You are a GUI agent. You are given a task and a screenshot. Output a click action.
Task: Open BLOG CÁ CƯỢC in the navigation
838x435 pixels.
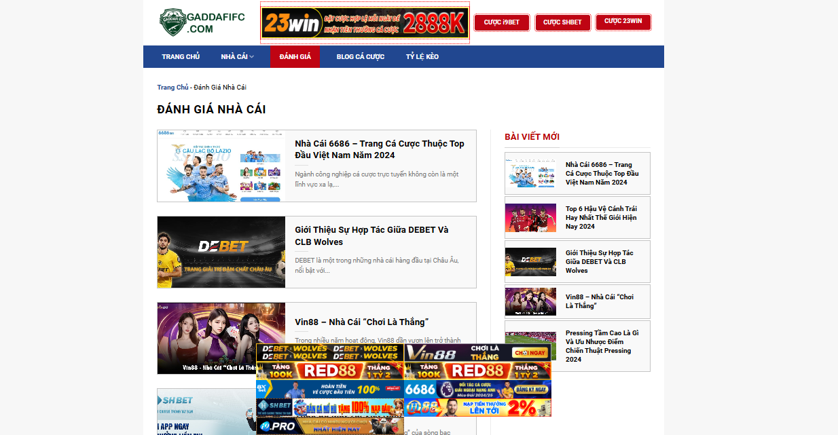pos(361,56)
